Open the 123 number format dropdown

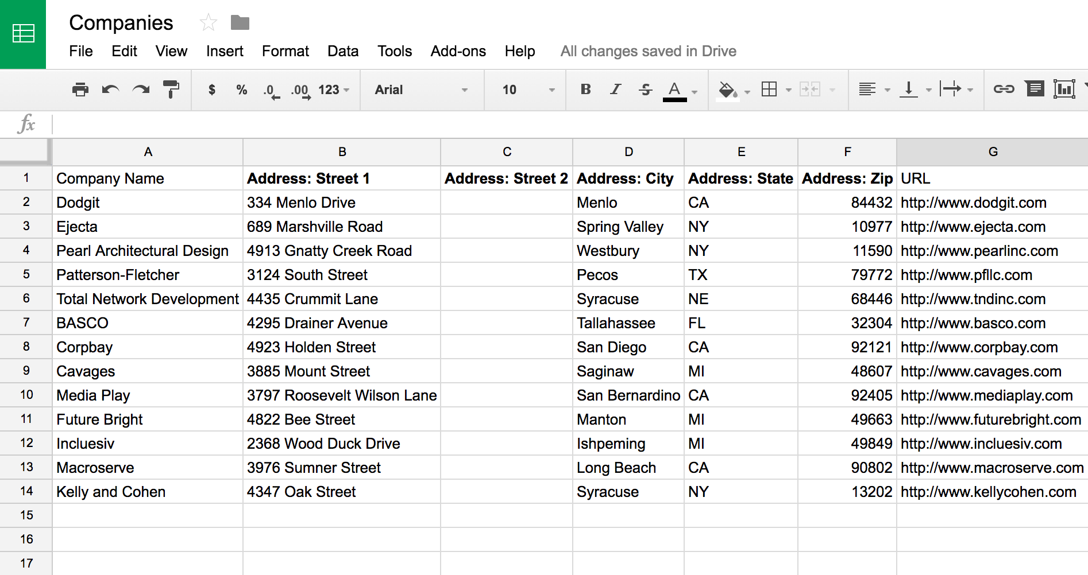[334, 90]
